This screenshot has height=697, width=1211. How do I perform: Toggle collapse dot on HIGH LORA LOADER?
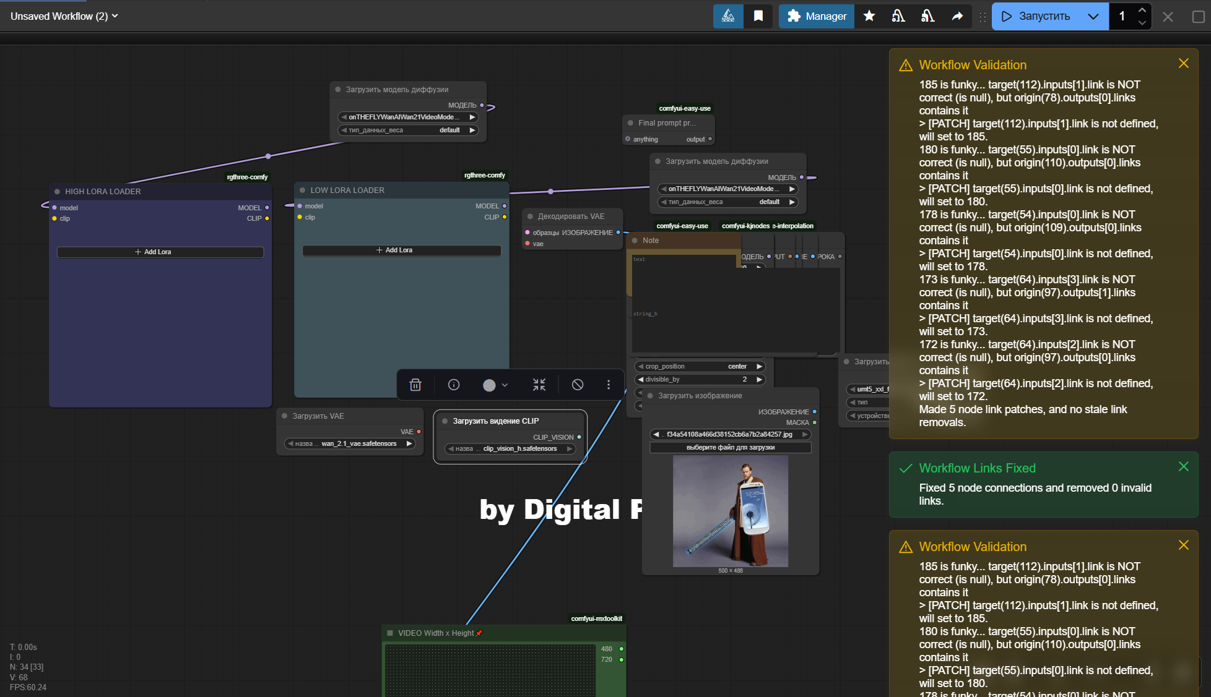[x=58, y=192]
